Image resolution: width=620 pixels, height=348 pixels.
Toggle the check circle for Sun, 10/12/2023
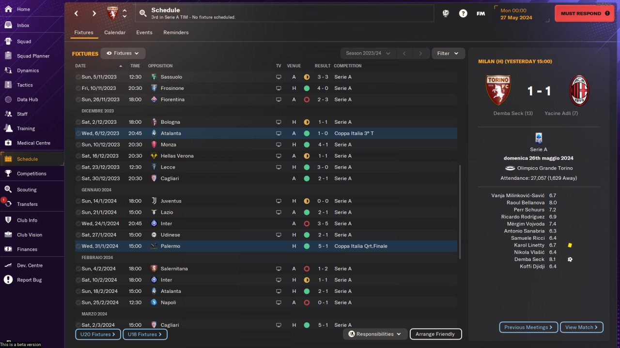coord(78,145)
